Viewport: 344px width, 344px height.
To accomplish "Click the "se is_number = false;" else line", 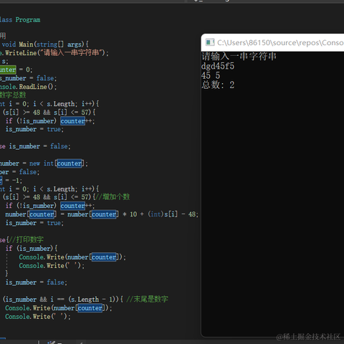I will tap(35, 146).
